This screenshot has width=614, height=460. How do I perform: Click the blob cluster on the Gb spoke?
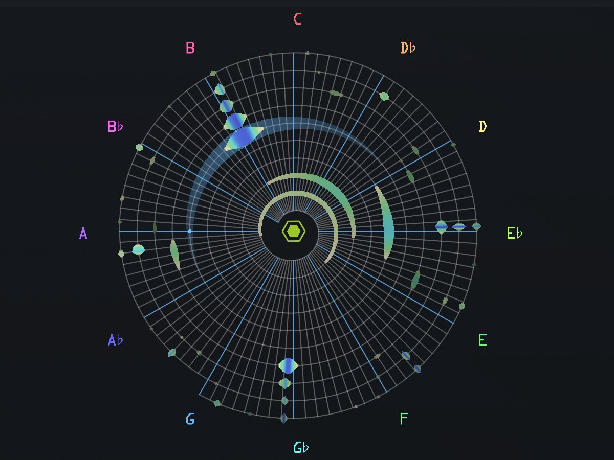(288, 366)
